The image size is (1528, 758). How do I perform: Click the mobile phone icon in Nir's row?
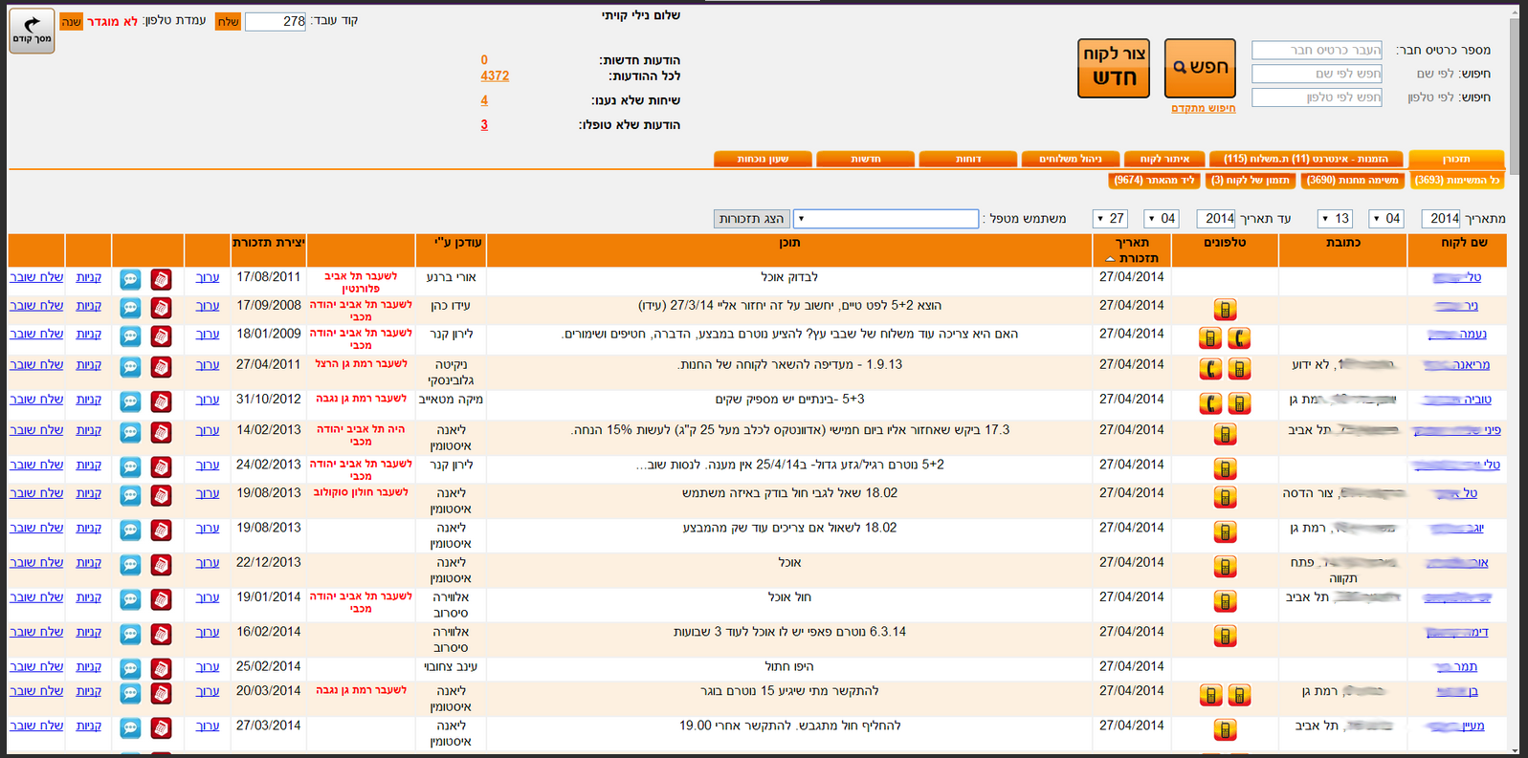(x=1225, y=310)
